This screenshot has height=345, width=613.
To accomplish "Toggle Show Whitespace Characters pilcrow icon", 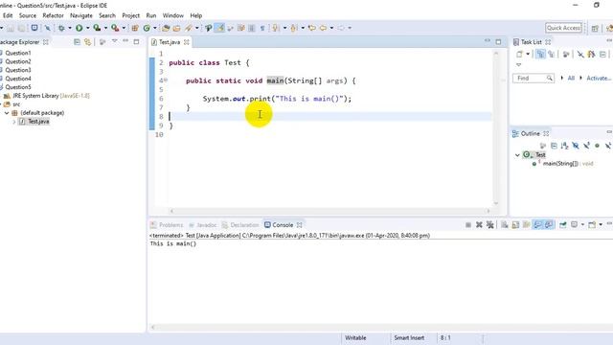I will (262, 28).
